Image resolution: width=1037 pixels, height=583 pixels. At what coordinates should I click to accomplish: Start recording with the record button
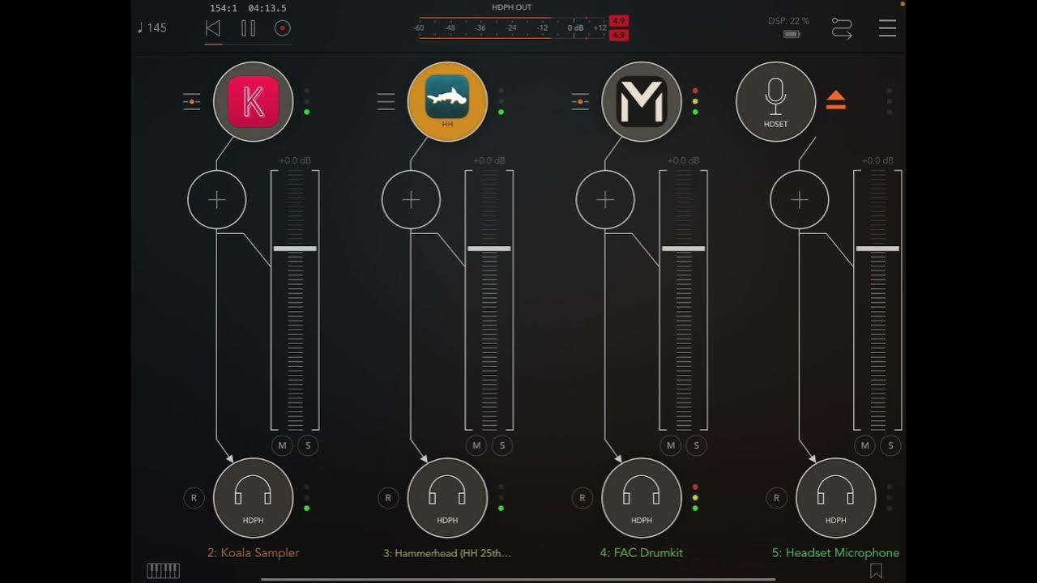pyautogui.click(x=282, y=28)
